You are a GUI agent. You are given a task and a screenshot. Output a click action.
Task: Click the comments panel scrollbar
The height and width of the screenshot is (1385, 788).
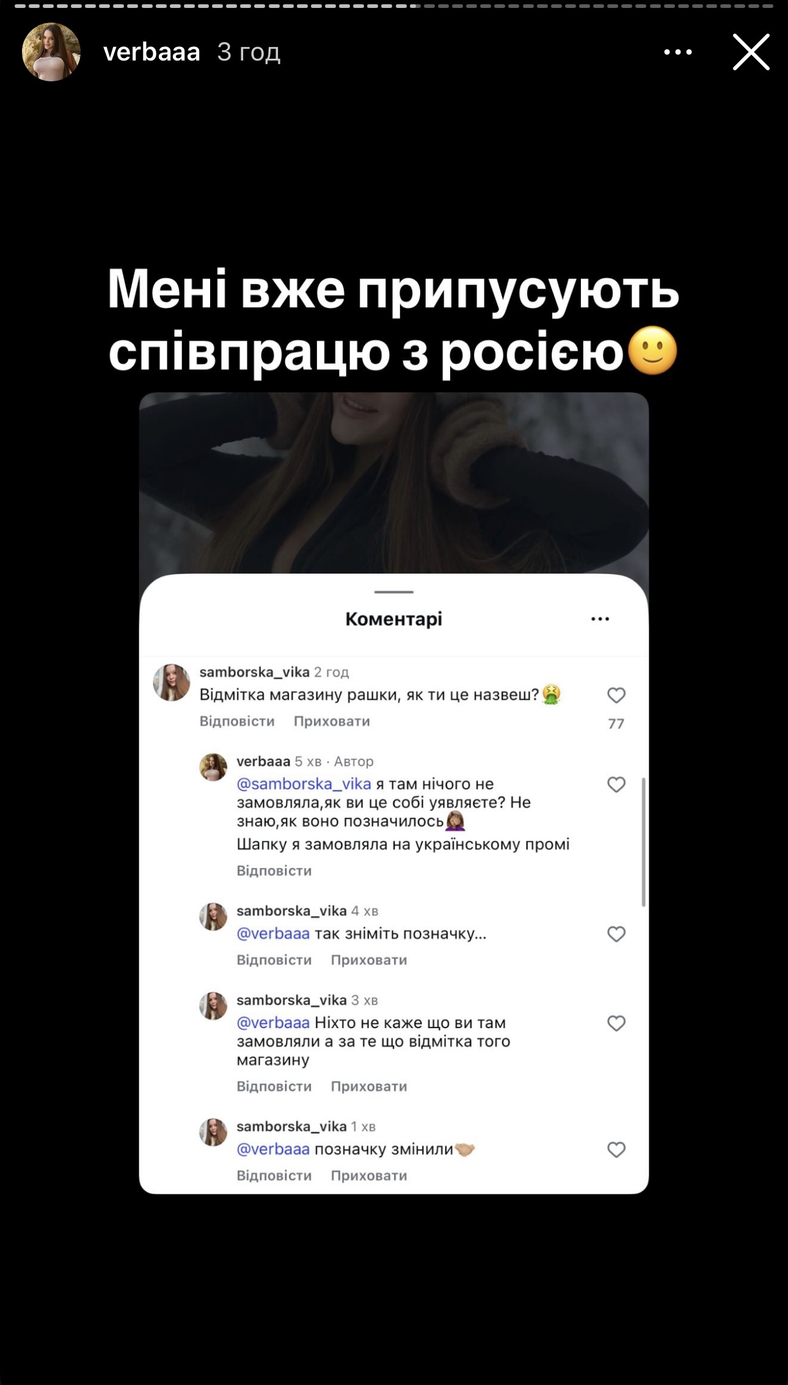pos(643,842)
